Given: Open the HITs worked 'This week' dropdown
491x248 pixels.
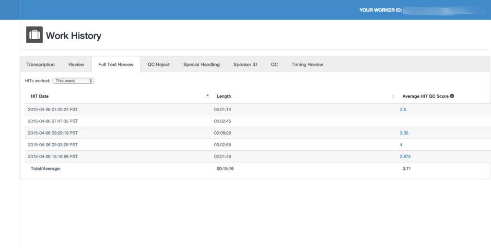Looking at the screenshot, I should click(73, 81).
